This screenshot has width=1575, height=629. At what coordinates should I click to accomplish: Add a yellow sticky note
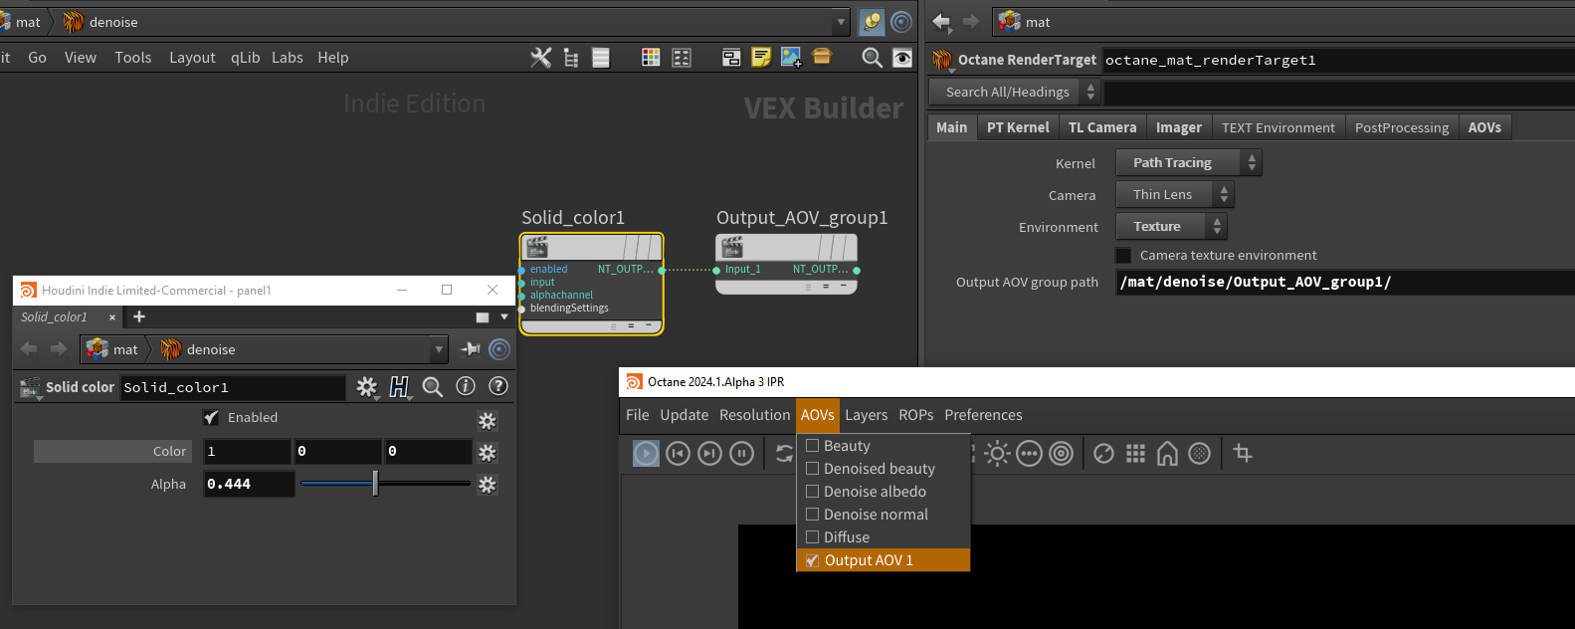tap(761, 58)
